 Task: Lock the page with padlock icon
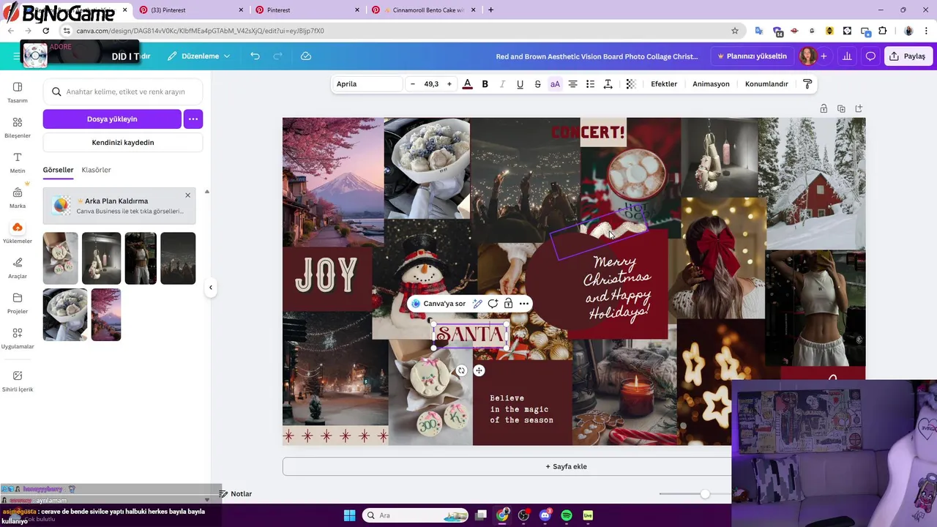click(824, 108)
